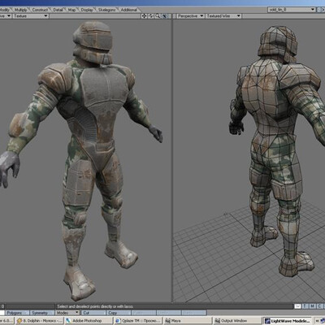Toggle Polygons selection mode
Image resolution: width=325 pixels, height=325 pixels.
(x=17, y=313)
